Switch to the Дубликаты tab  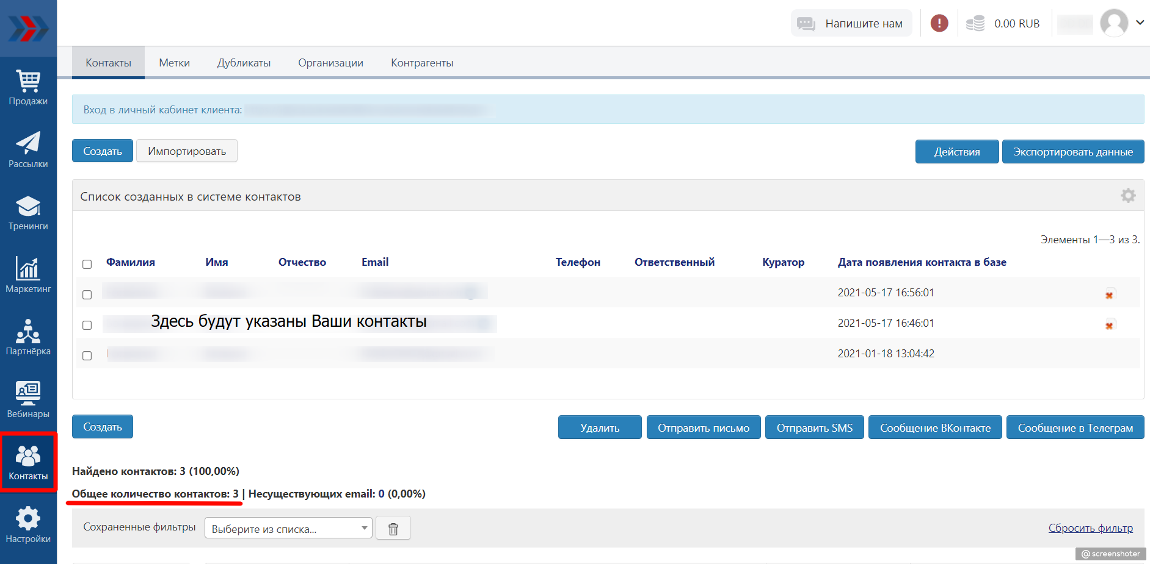point(244,63)
